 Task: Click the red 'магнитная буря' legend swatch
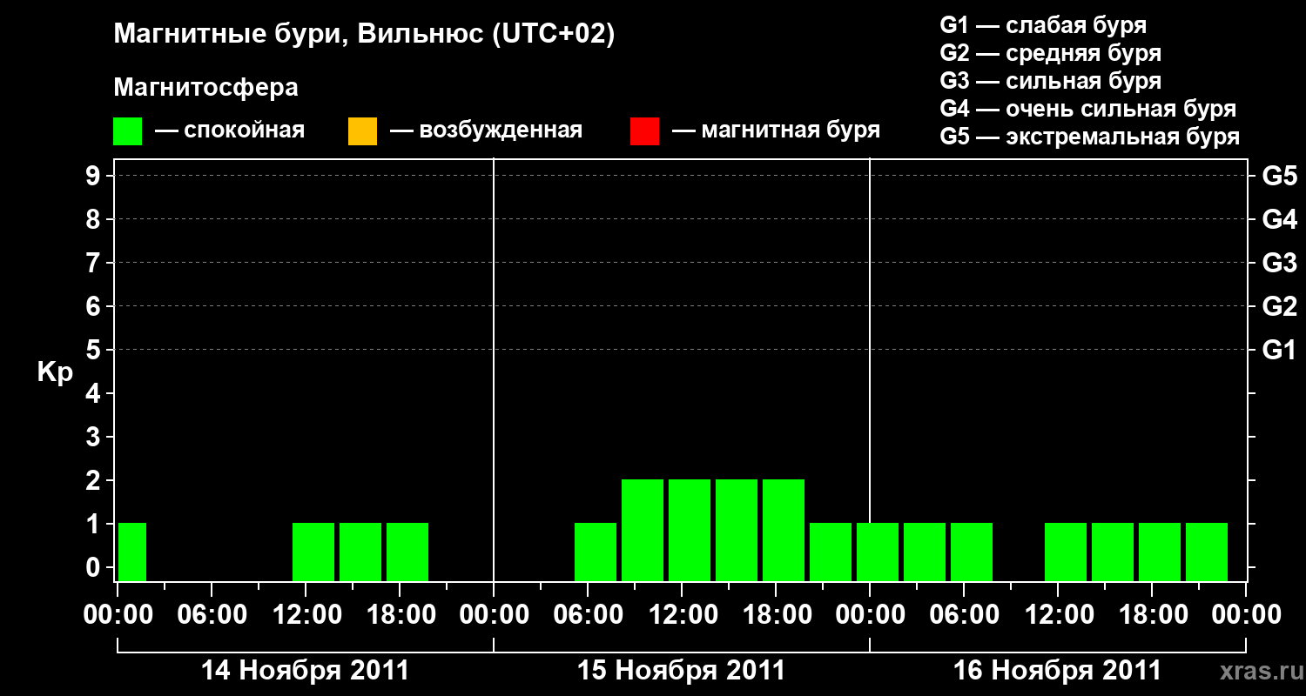coord(644,130)
